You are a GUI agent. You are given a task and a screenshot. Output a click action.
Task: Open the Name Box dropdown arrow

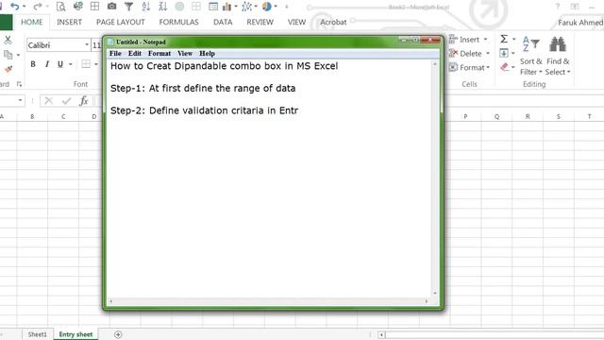[20, 101]
